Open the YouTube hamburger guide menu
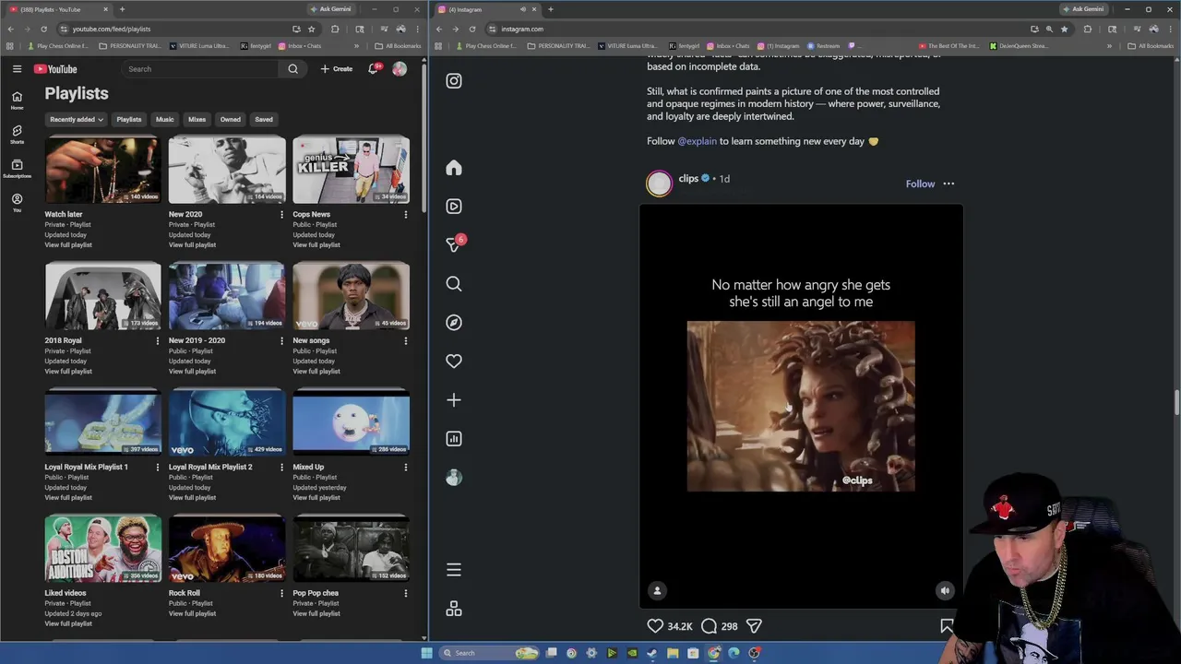 17,69
